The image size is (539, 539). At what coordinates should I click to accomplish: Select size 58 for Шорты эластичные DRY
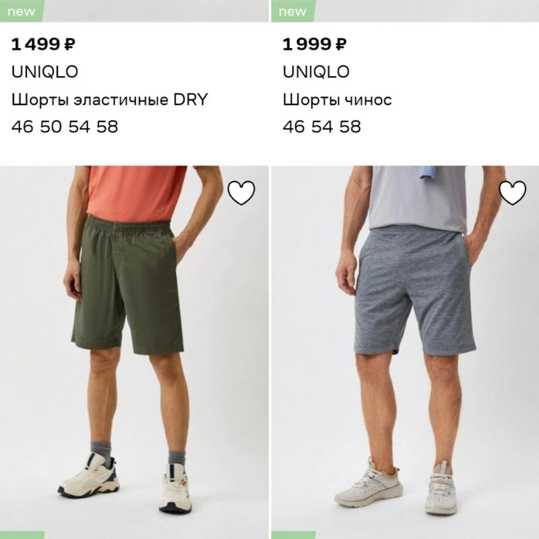tap(106, 127)
